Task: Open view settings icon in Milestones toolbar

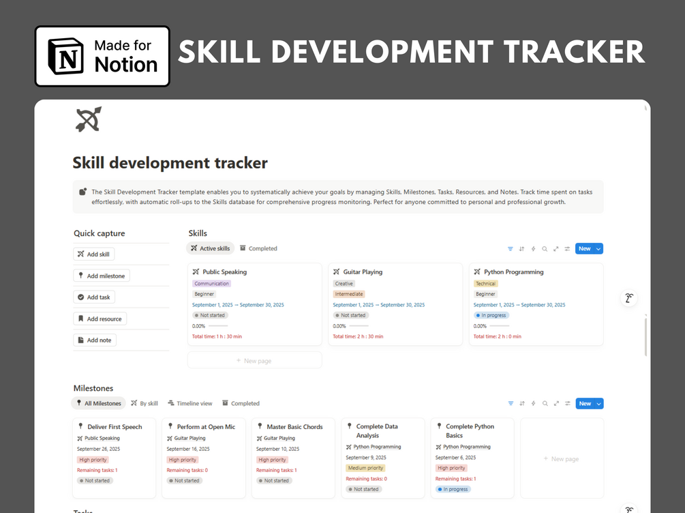Action: point(568,404)
